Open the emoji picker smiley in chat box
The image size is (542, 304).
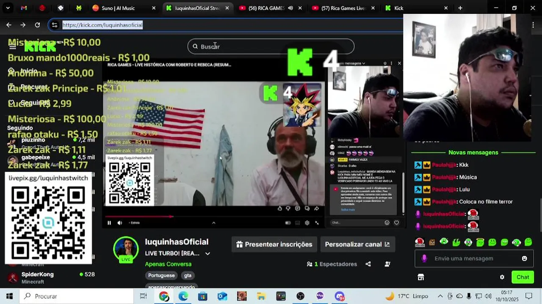[524, 258]
